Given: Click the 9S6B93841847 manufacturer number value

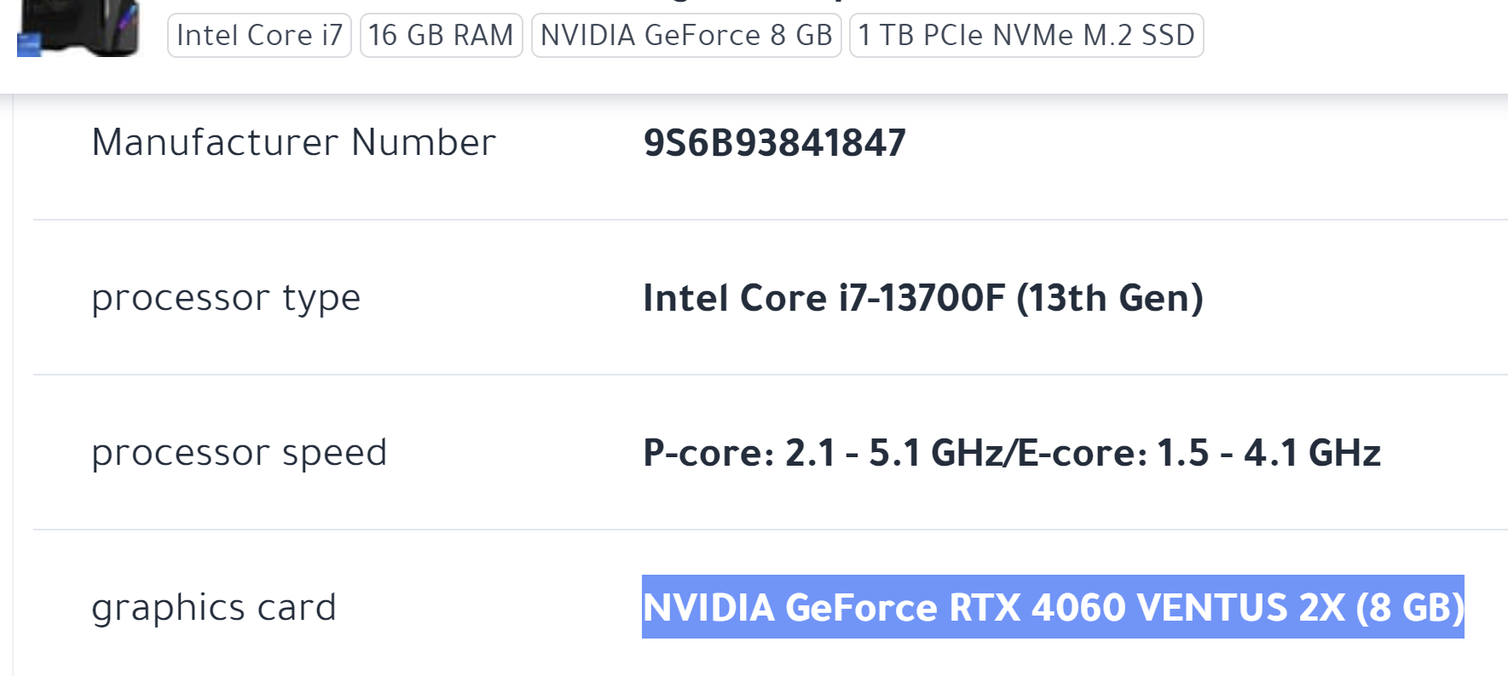Looking at the screenshot, I should 774,143.
